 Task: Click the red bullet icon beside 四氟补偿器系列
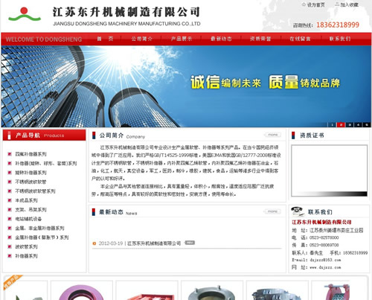(10, 154)
